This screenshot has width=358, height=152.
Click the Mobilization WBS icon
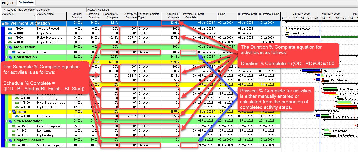pos(10,47)
